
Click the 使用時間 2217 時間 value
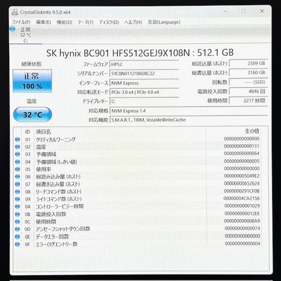[249, 101]
